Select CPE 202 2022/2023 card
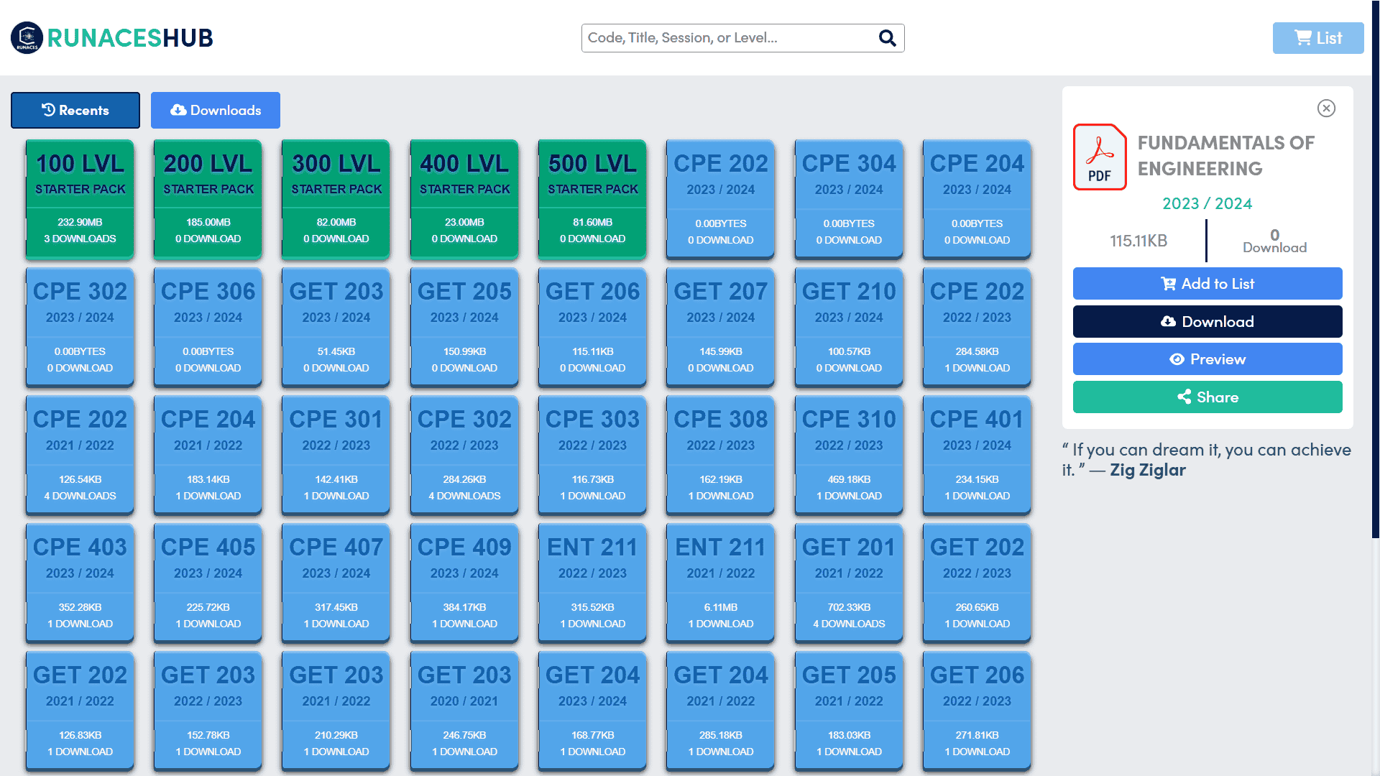Screen dimensions: 1380x776 pos(977,327)
